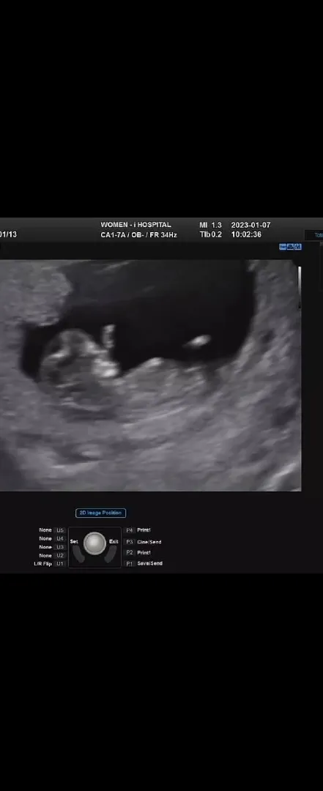Click the 'TIb 0.2' value
323x791 pixels.
(x=210, y=234)
